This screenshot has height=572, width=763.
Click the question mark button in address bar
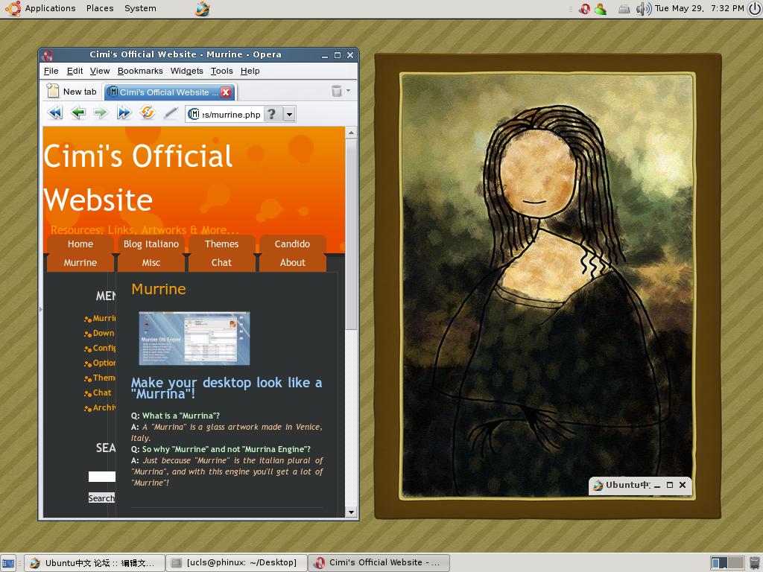(x=273, y=114)
